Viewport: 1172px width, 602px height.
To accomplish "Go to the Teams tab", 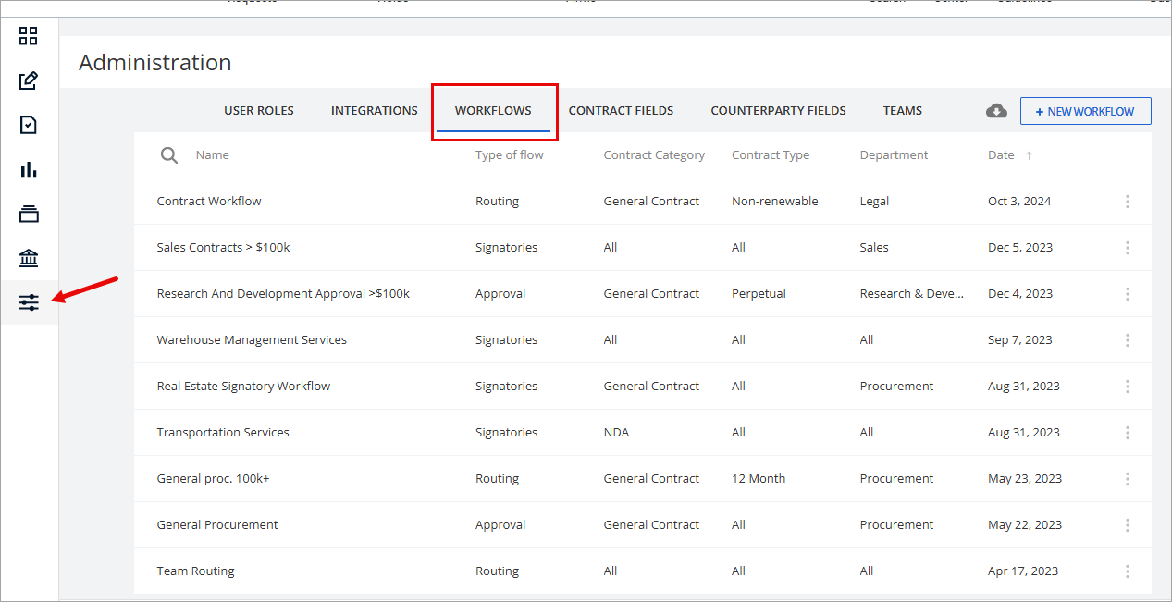I will pyautogui.click(x=902, y=111).
